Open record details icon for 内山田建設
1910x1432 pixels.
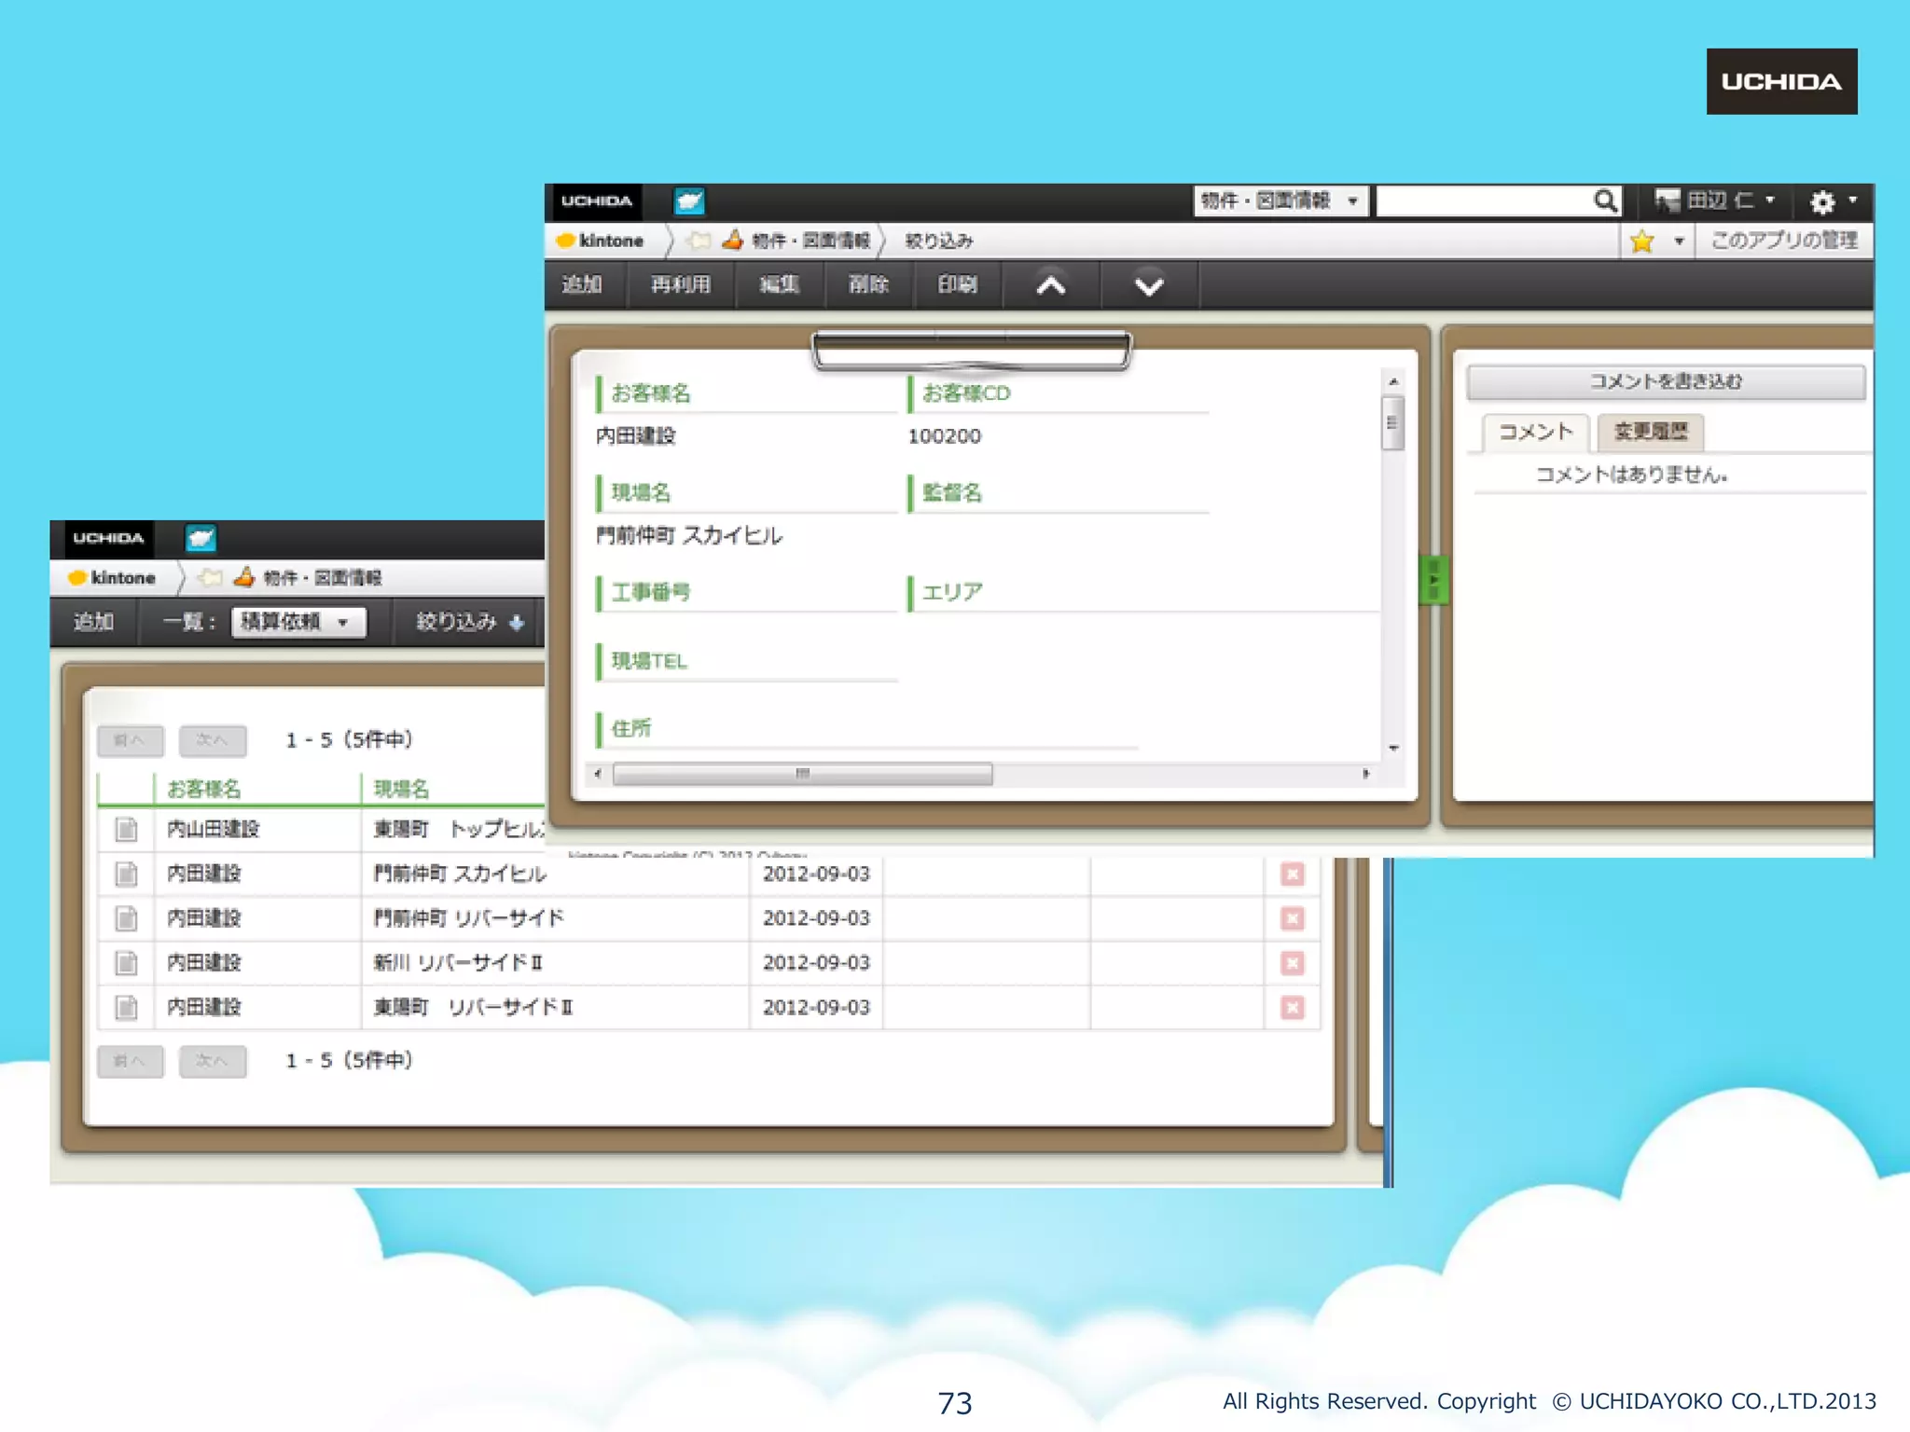(x=126, y=829)
